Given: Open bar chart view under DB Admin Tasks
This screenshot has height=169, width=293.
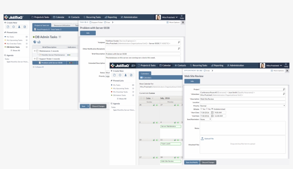Looking at the screenshot, I should click(x=39, y=42).
